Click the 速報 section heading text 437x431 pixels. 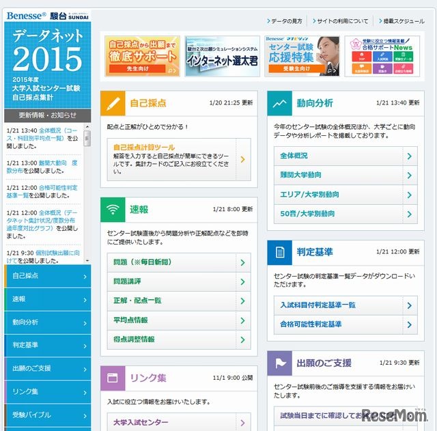[x=139, y=210]
